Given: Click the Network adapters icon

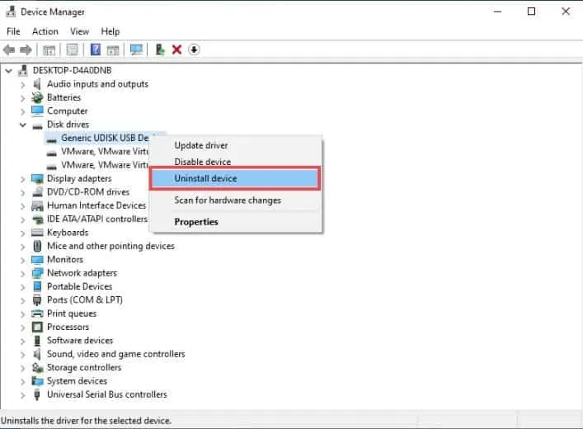Looking at the screenshot, I should coord(37,273).
